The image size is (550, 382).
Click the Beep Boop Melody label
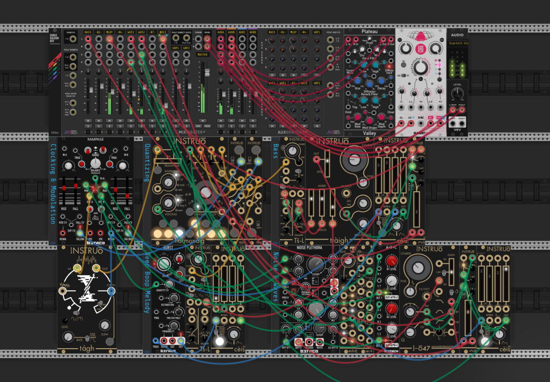click(x=147, y=283)
